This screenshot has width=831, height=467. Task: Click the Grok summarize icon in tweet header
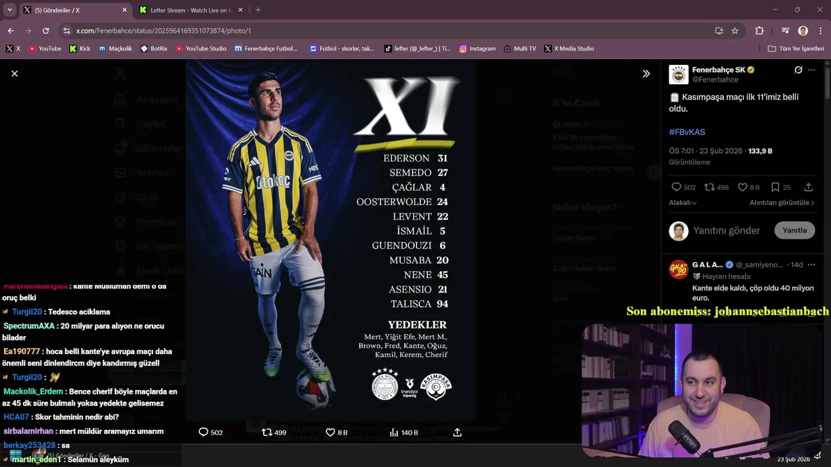(799, 70)
